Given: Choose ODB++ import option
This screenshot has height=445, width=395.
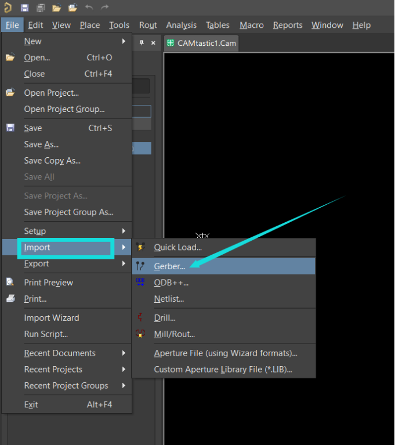Looking at the screenshot, I should (171, 283).
